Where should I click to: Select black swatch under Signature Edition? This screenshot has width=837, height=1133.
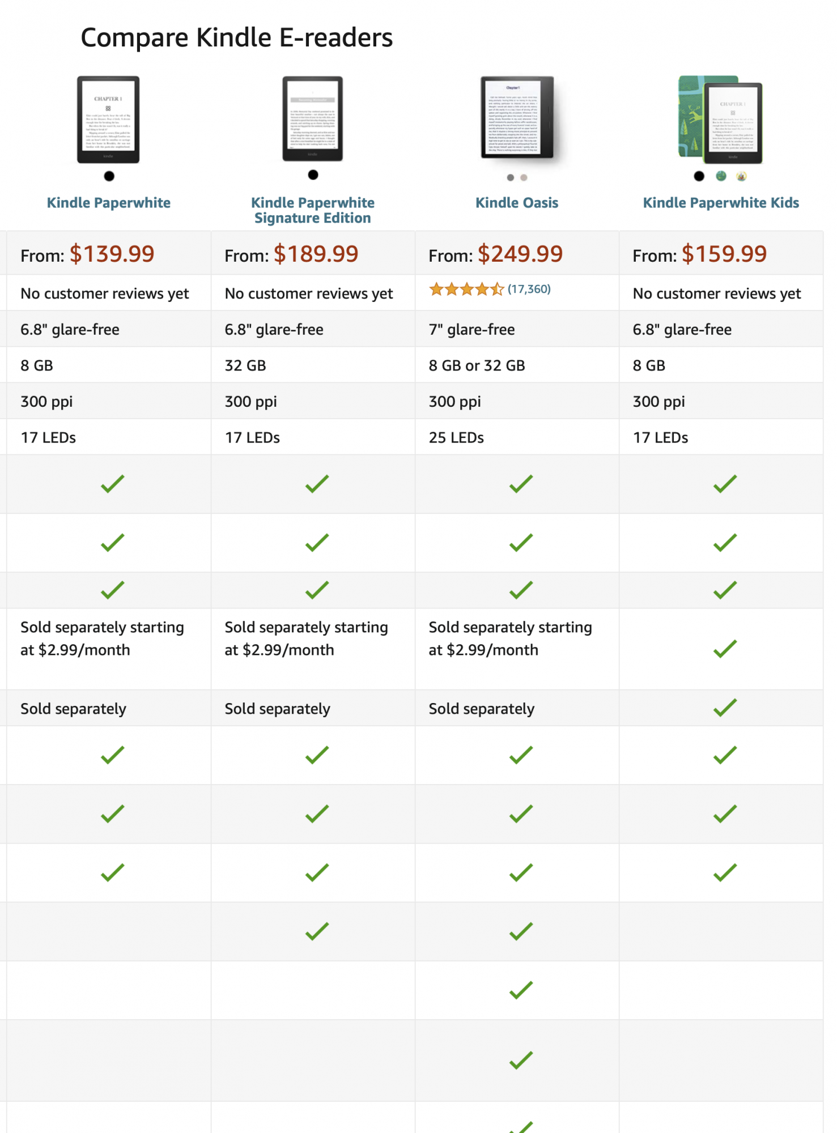pyautogui.click(x=313, y=174)
